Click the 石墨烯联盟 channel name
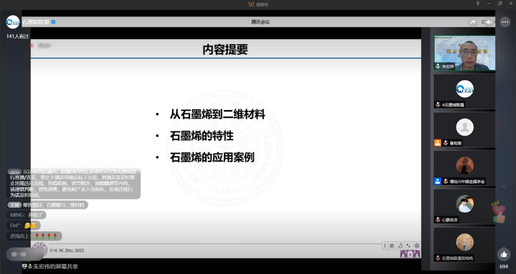Viewport: 516px width, 274px height. [x=36, y=22]
